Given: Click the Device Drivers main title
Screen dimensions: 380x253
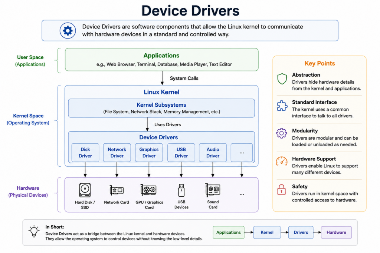Looking at the screenshot, I should (x=190, y=11).
